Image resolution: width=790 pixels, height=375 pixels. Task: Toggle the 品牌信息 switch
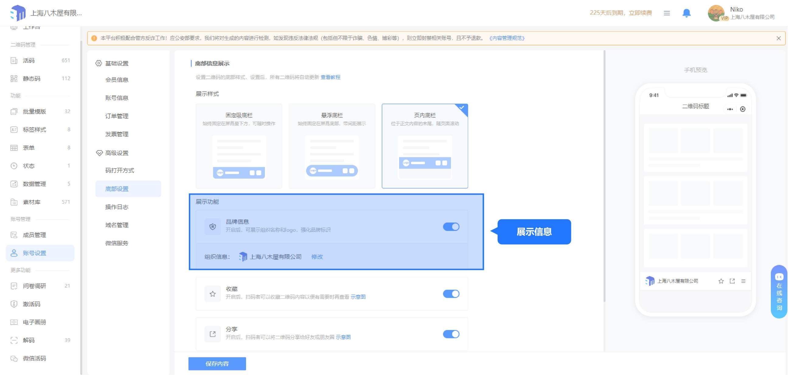(x=451, y=227)
